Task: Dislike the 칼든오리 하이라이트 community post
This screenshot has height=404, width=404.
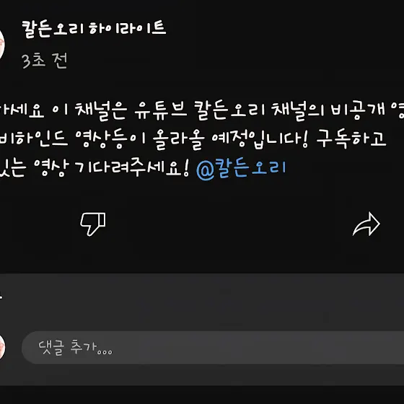Action: [93, 224]
